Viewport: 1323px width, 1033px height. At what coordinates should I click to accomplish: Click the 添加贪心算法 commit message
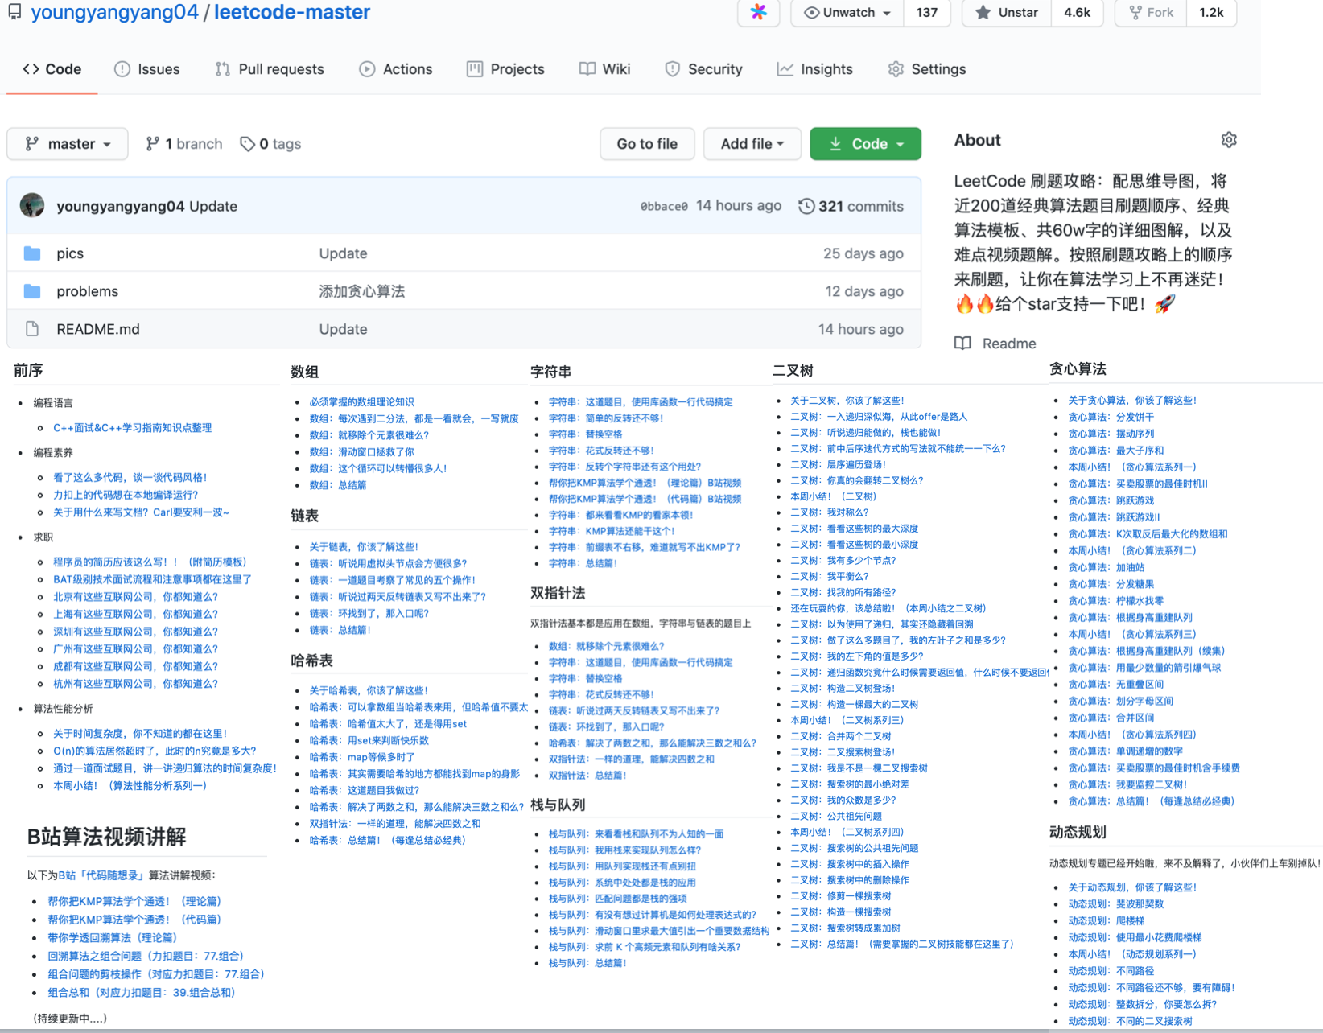point(362,291)
